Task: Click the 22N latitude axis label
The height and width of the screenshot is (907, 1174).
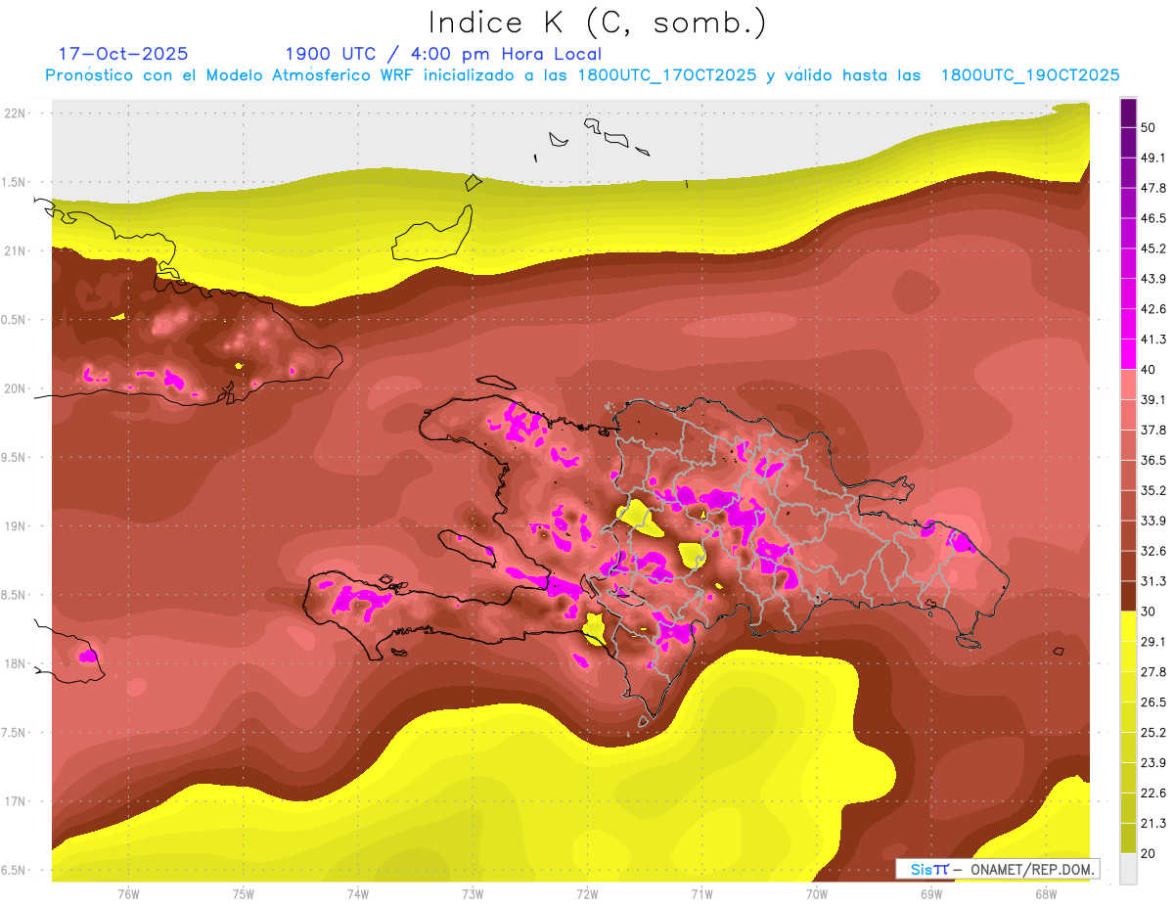Action: (16, 113)
